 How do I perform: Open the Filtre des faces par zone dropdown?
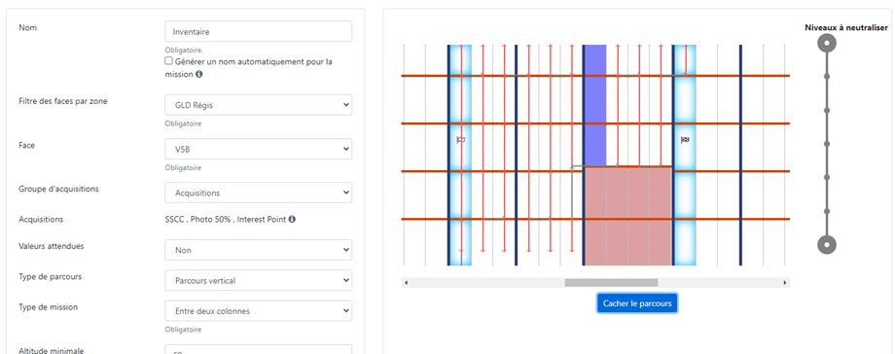click(258, 105)
